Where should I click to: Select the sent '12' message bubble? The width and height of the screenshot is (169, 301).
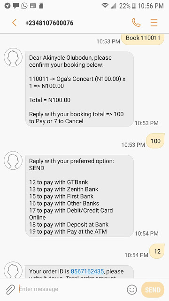[157, 251]
